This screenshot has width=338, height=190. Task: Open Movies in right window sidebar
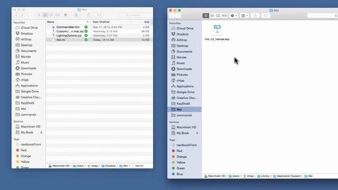182,58
